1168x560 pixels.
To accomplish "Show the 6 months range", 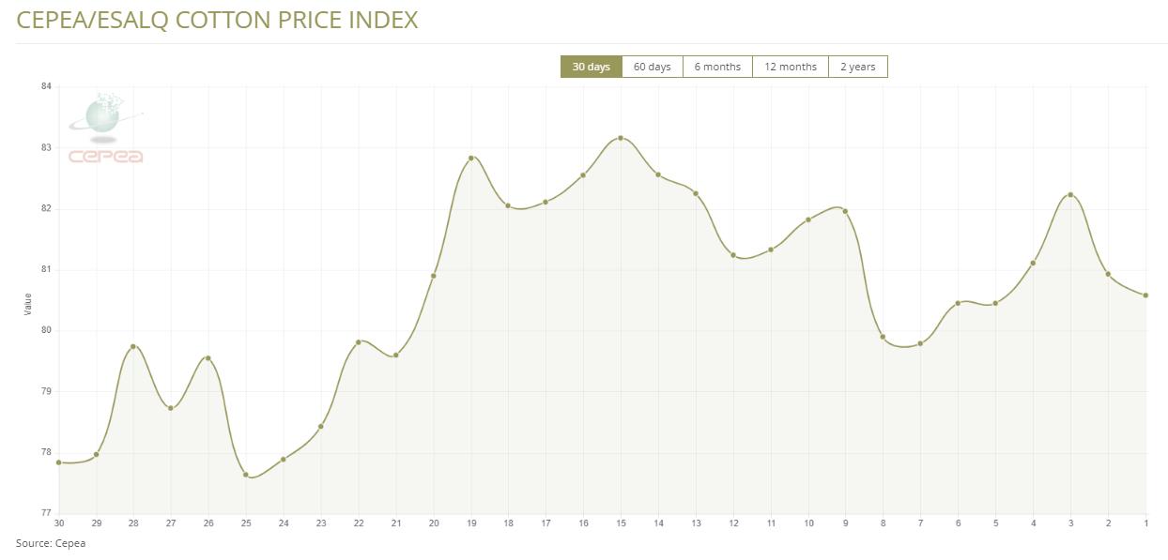I will [x=717, y=67].
